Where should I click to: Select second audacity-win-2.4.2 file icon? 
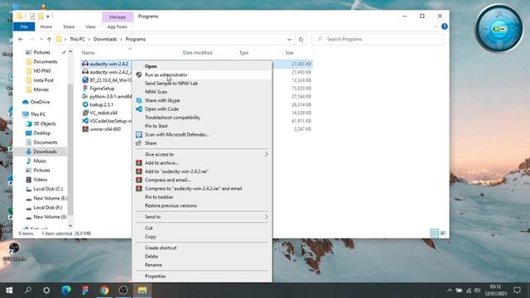85,72
